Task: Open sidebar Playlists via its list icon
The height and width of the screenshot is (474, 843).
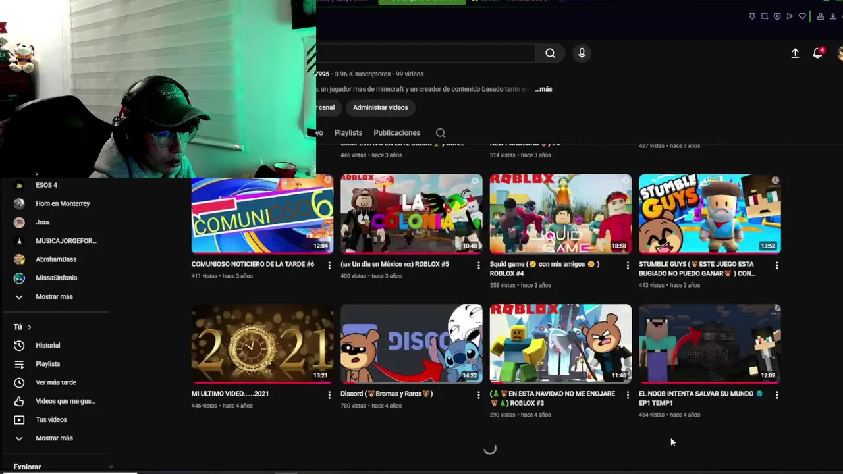Action: click(x=19, y=364)
